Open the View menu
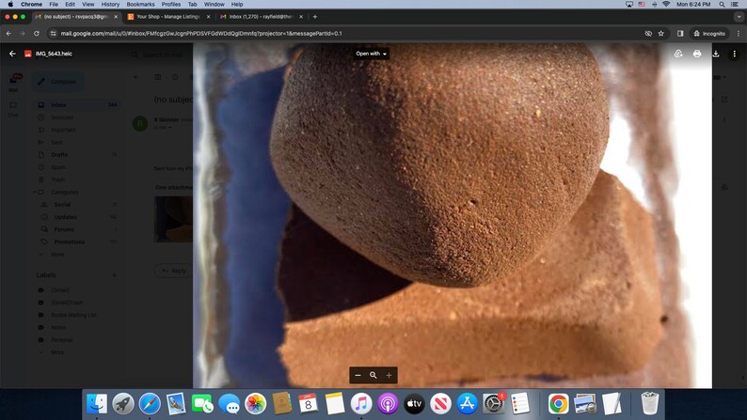 pyautogui.click(x=88, y=5)
